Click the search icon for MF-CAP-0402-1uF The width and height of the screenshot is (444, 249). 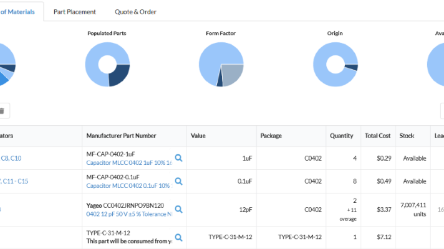click(x=178, y=158)
